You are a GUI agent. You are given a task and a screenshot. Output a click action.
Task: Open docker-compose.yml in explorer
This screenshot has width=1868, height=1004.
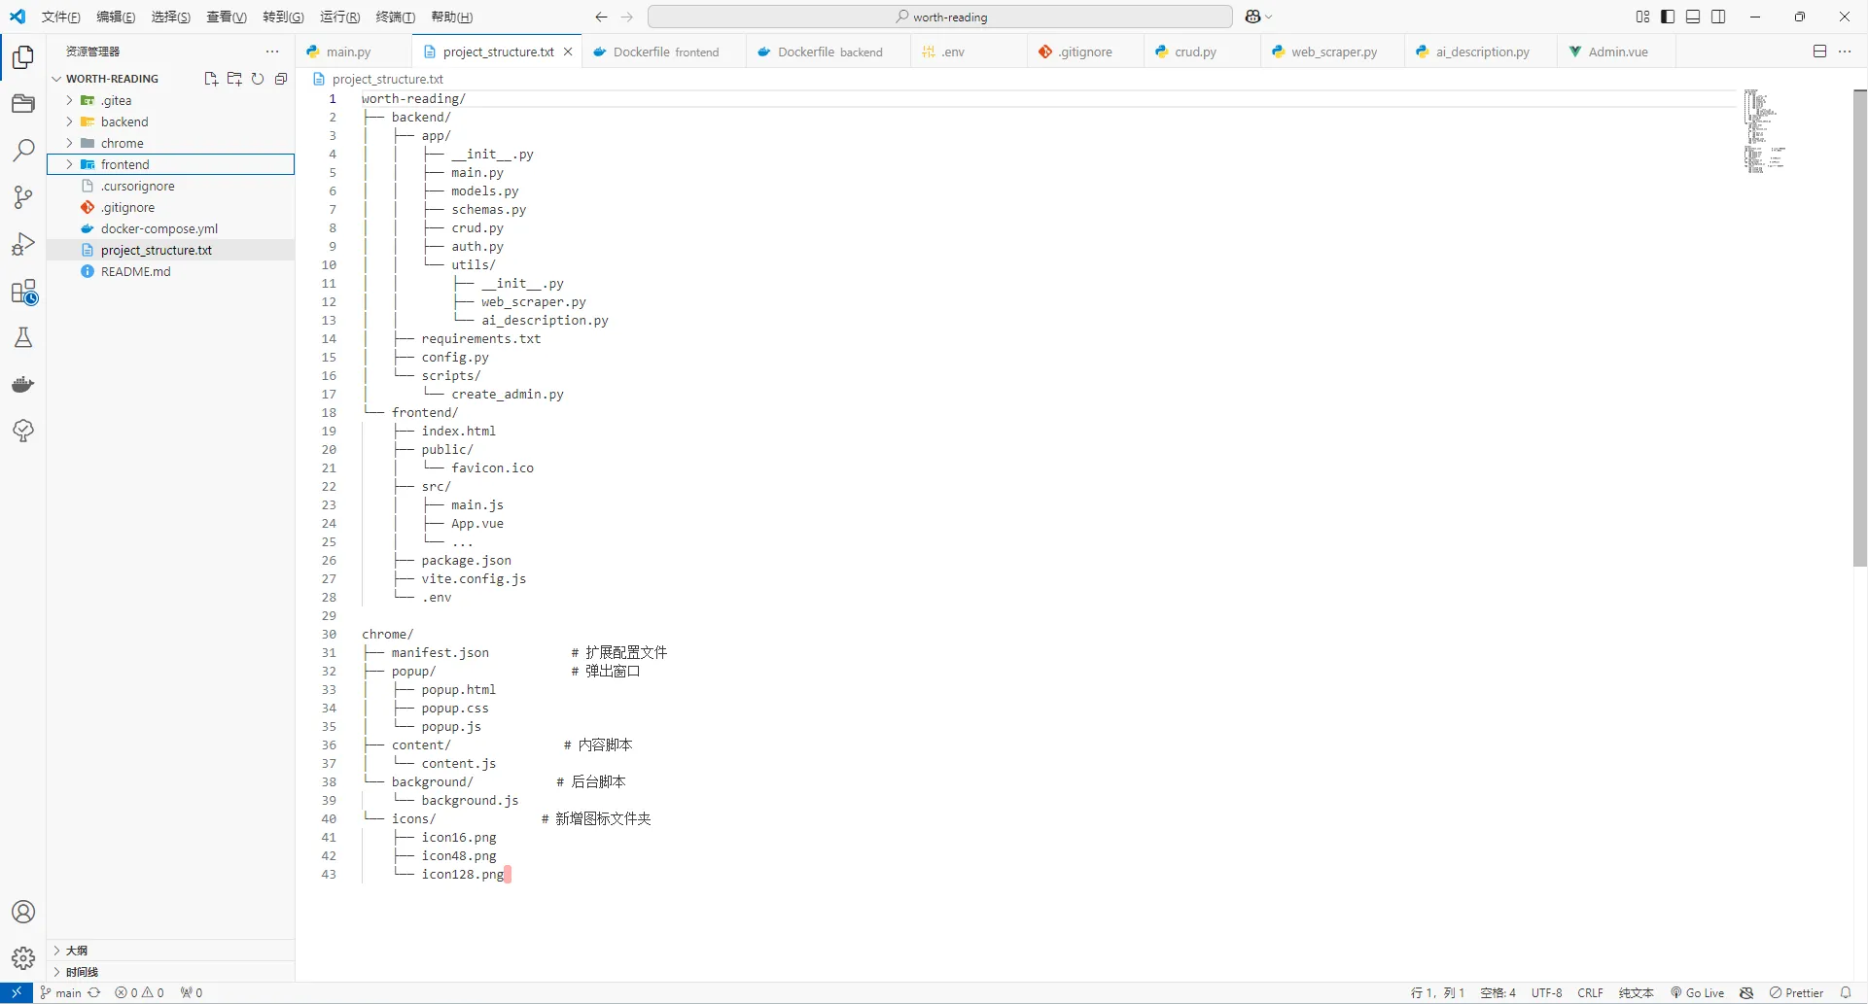[170, 228]
